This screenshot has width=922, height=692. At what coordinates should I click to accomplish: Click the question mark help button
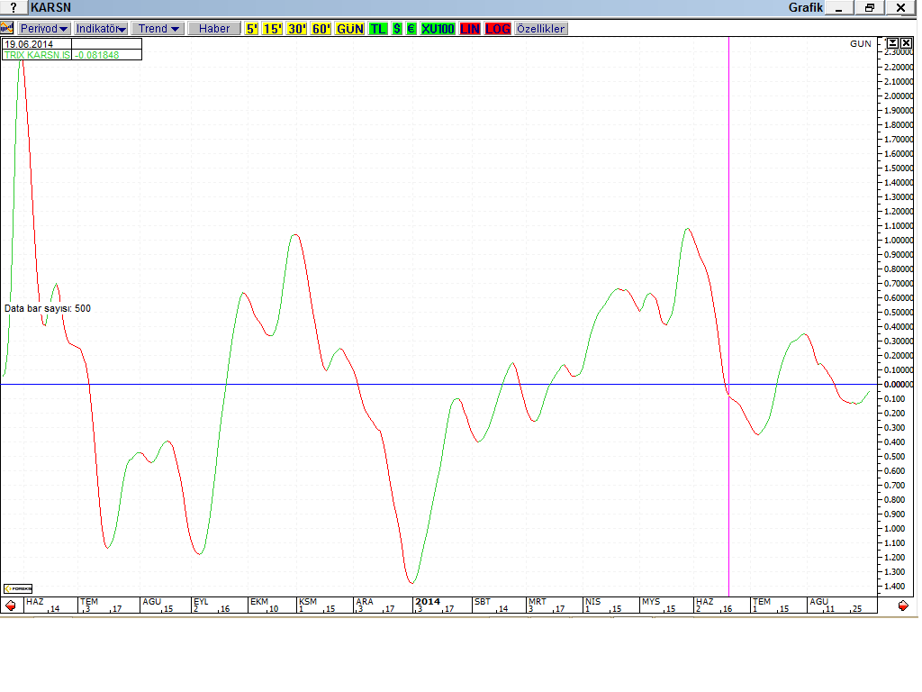13,7
